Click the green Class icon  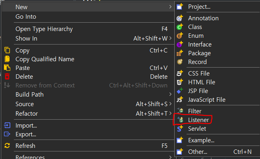click(x=180, y=27)
